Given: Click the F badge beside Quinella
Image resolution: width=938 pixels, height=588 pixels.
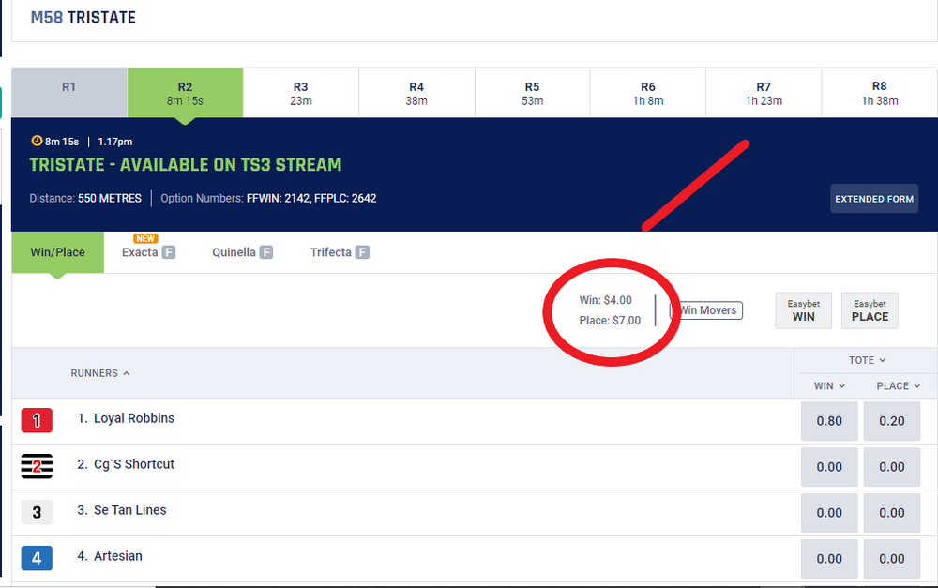Looking at the screenshot, I should pos(266,252).
